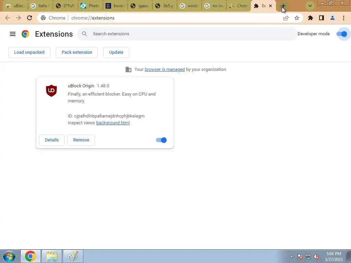Switch to the 'windo' Google tab

tap(189, 6)
